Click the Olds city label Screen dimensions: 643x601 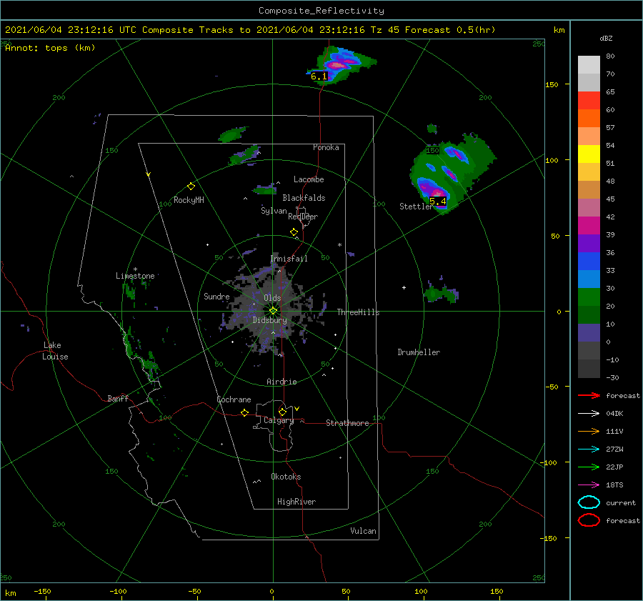(272, 298)
